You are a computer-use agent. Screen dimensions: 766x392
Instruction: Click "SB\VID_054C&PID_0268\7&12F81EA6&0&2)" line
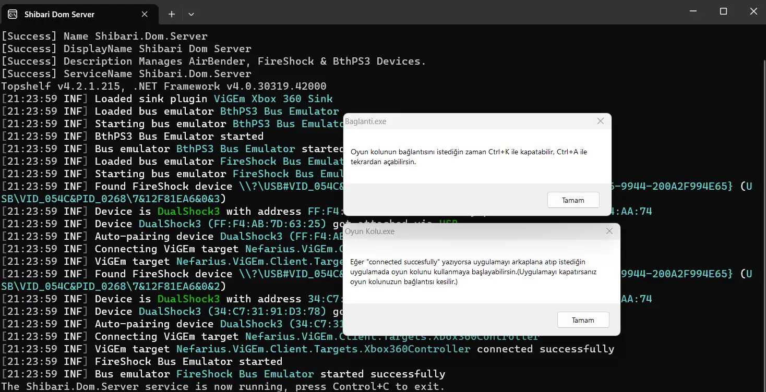pos(114,286)
